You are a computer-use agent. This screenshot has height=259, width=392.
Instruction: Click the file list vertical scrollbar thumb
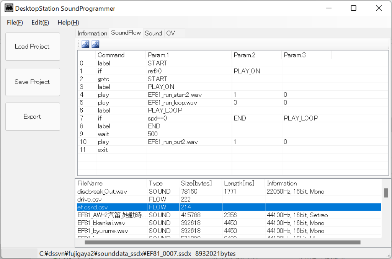click(385, 193)
